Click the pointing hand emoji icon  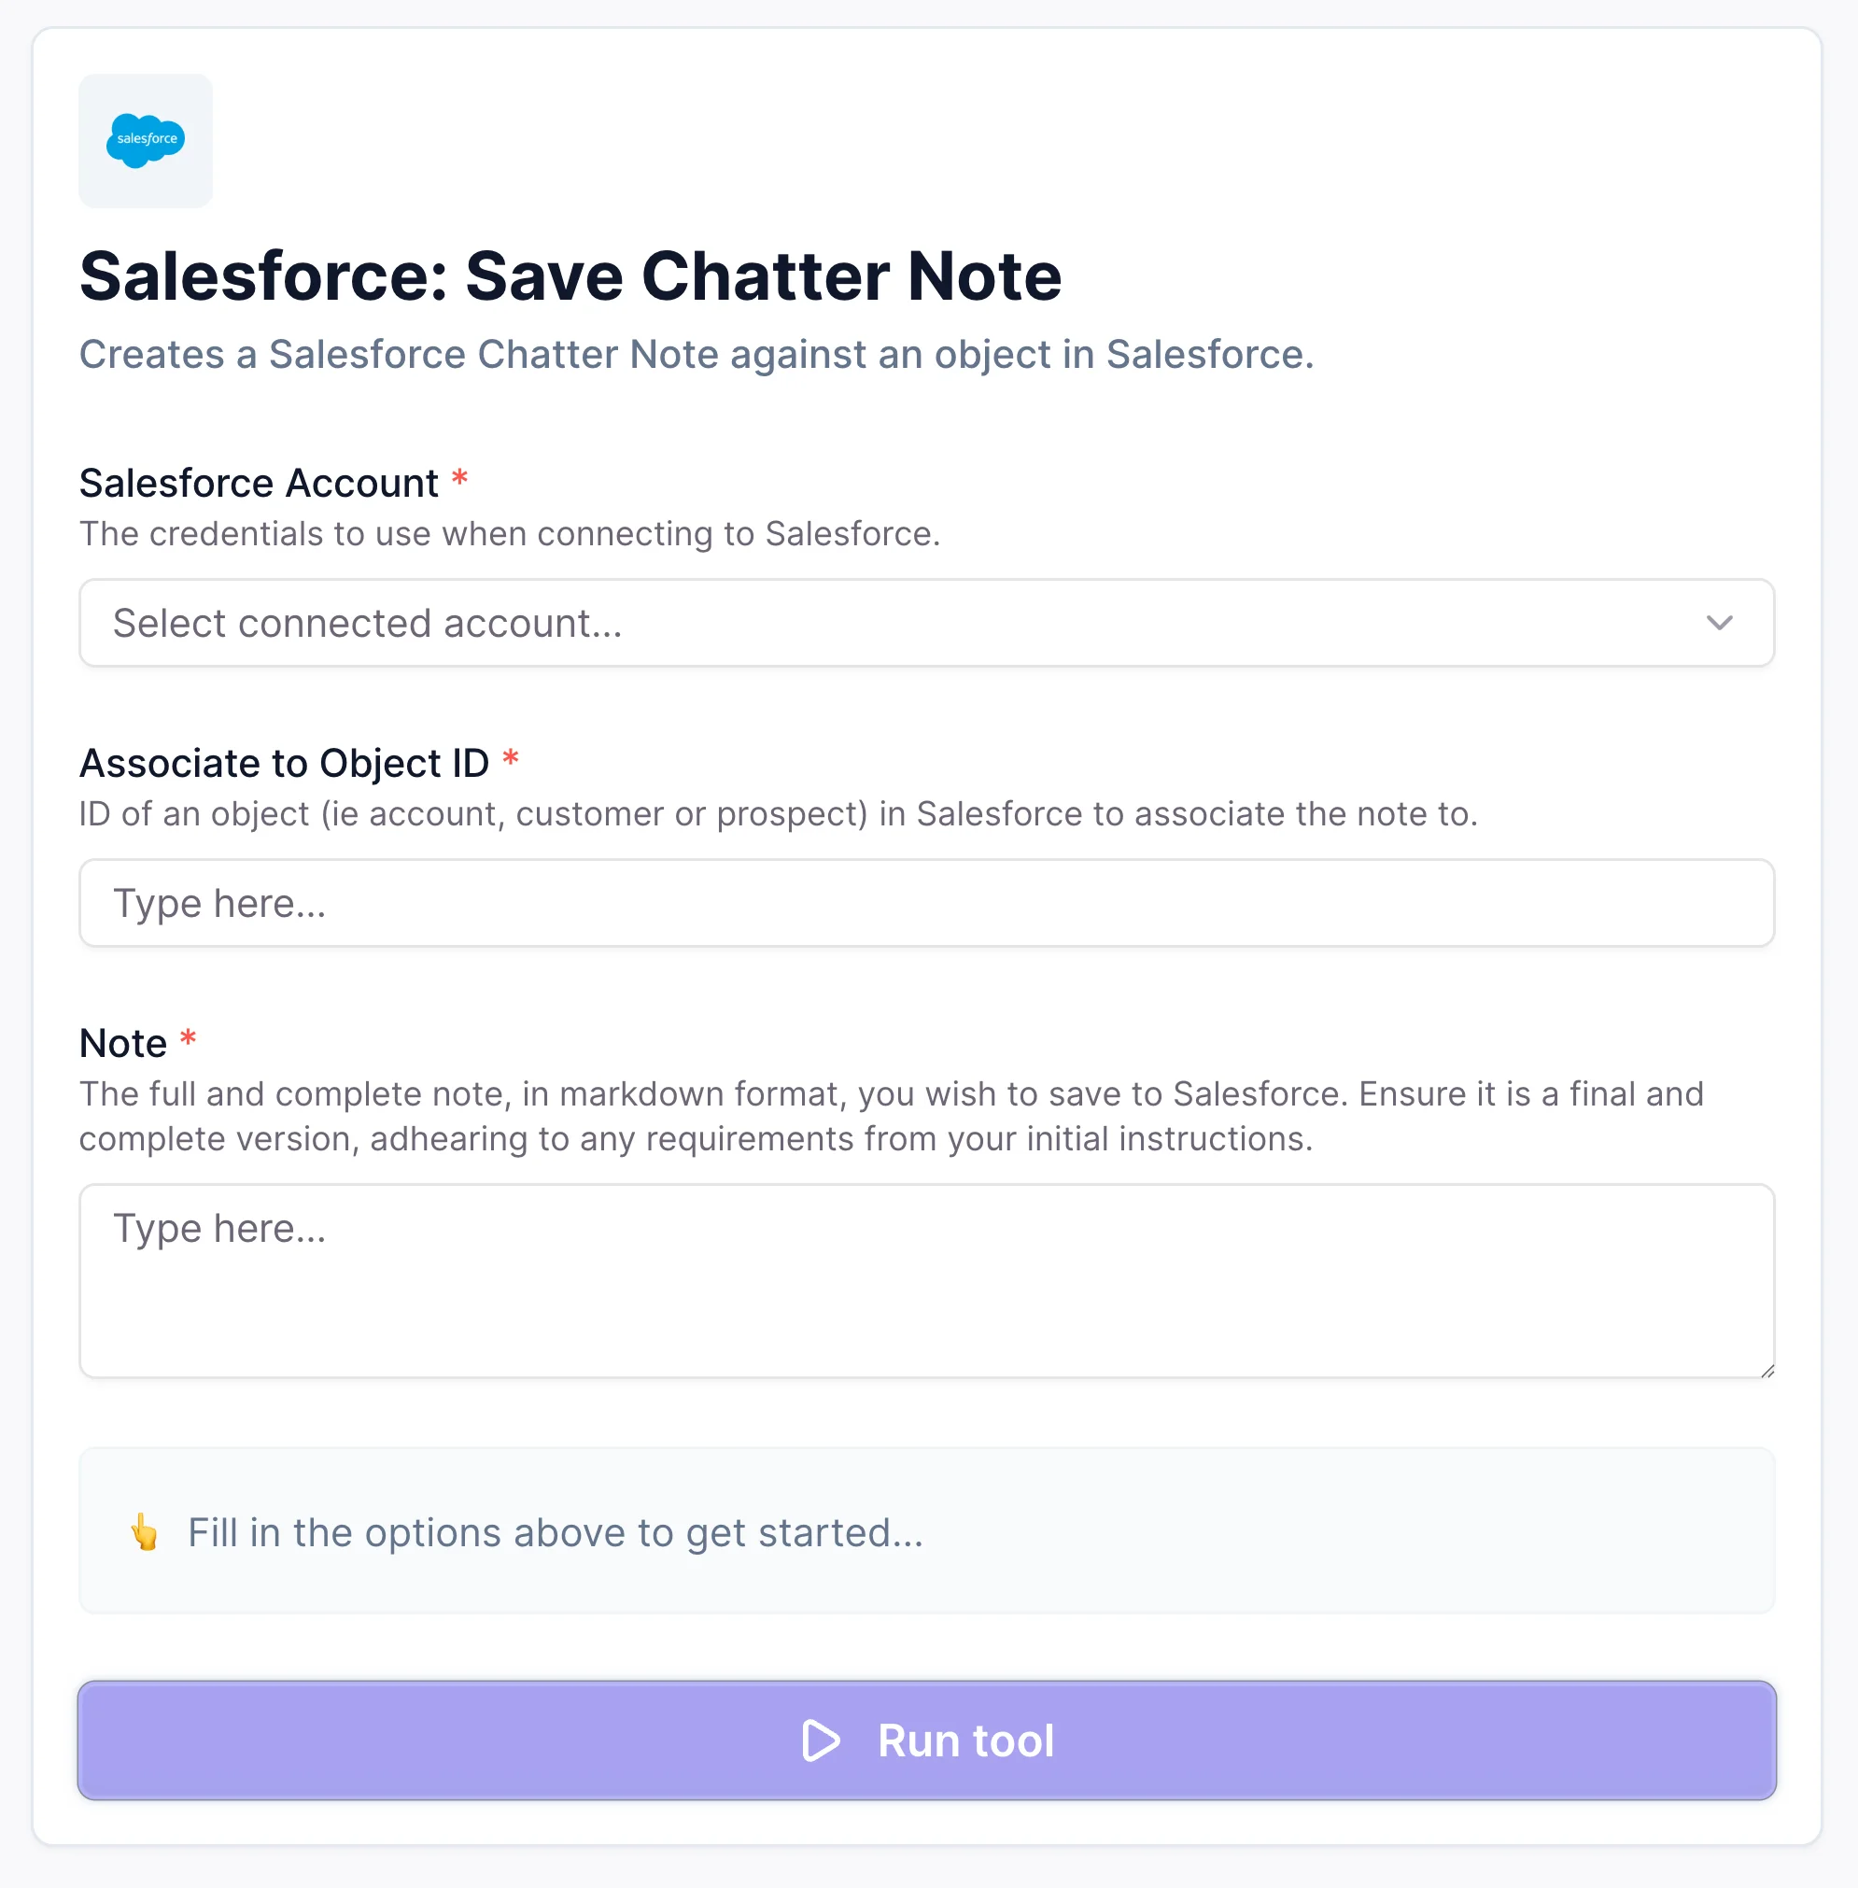145,1532
